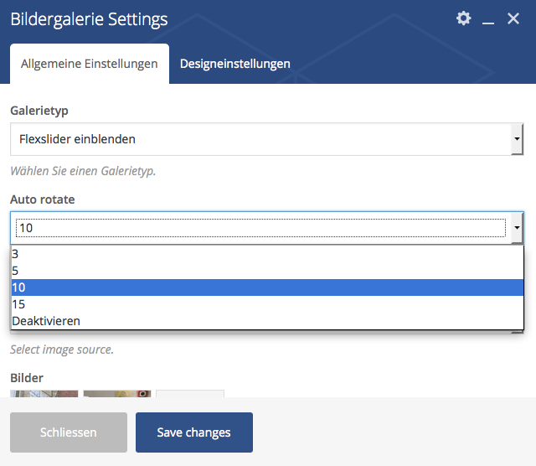Screen dimensions: 536x466
Task: Select second image thumbnail under Bilder
Action: [117, 393]
